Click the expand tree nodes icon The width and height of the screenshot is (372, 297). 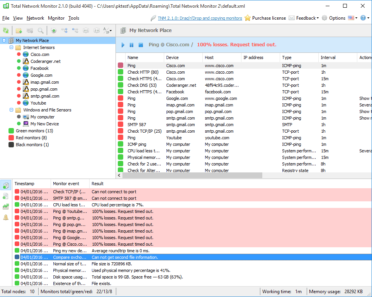[64, 30]
